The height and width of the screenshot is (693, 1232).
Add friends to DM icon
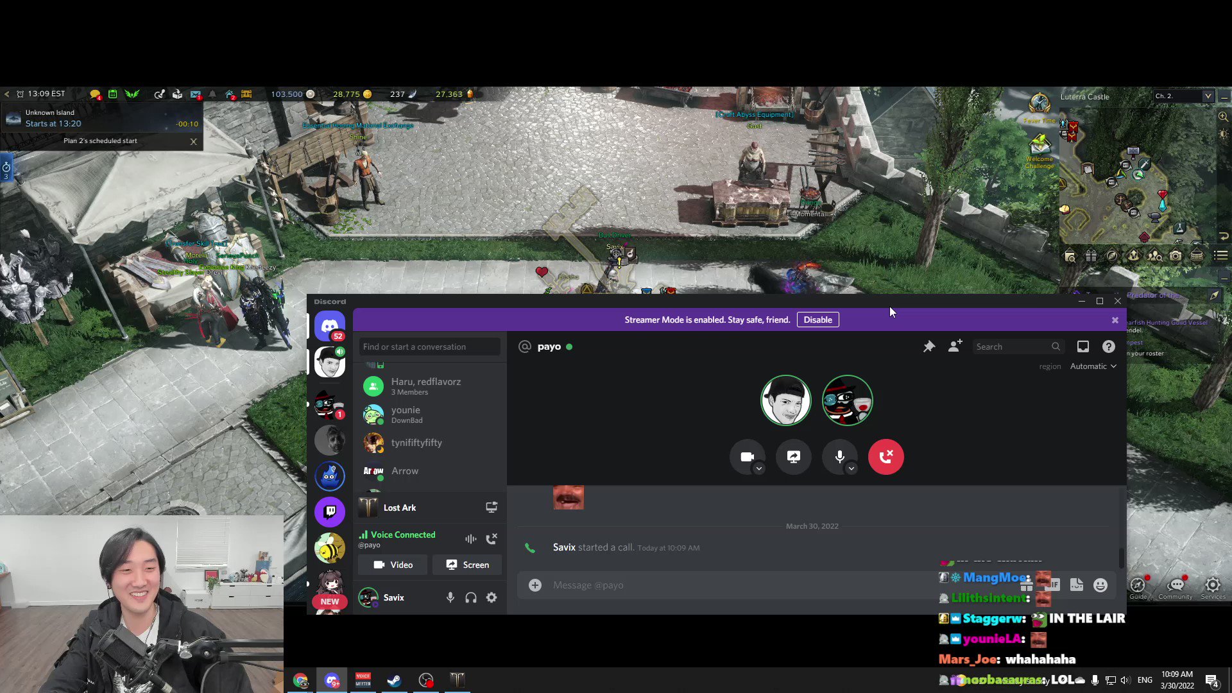coord(955,346)
